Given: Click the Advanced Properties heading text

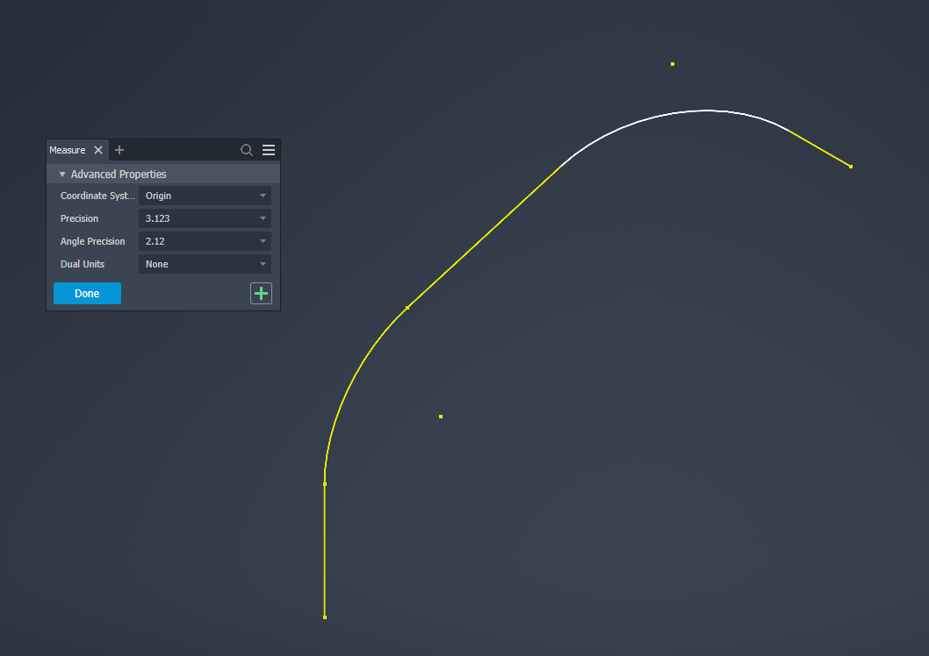Looking at the screenshot, I should pos(119,175).
